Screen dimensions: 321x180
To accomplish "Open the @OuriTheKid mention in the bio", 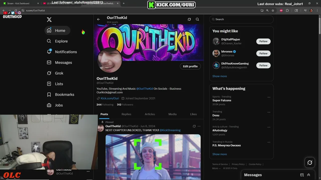I will tap(145, 89).
